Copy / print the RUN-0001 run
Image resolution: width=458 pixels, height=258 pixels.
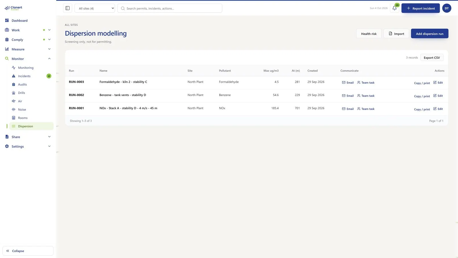coord(422,110)
